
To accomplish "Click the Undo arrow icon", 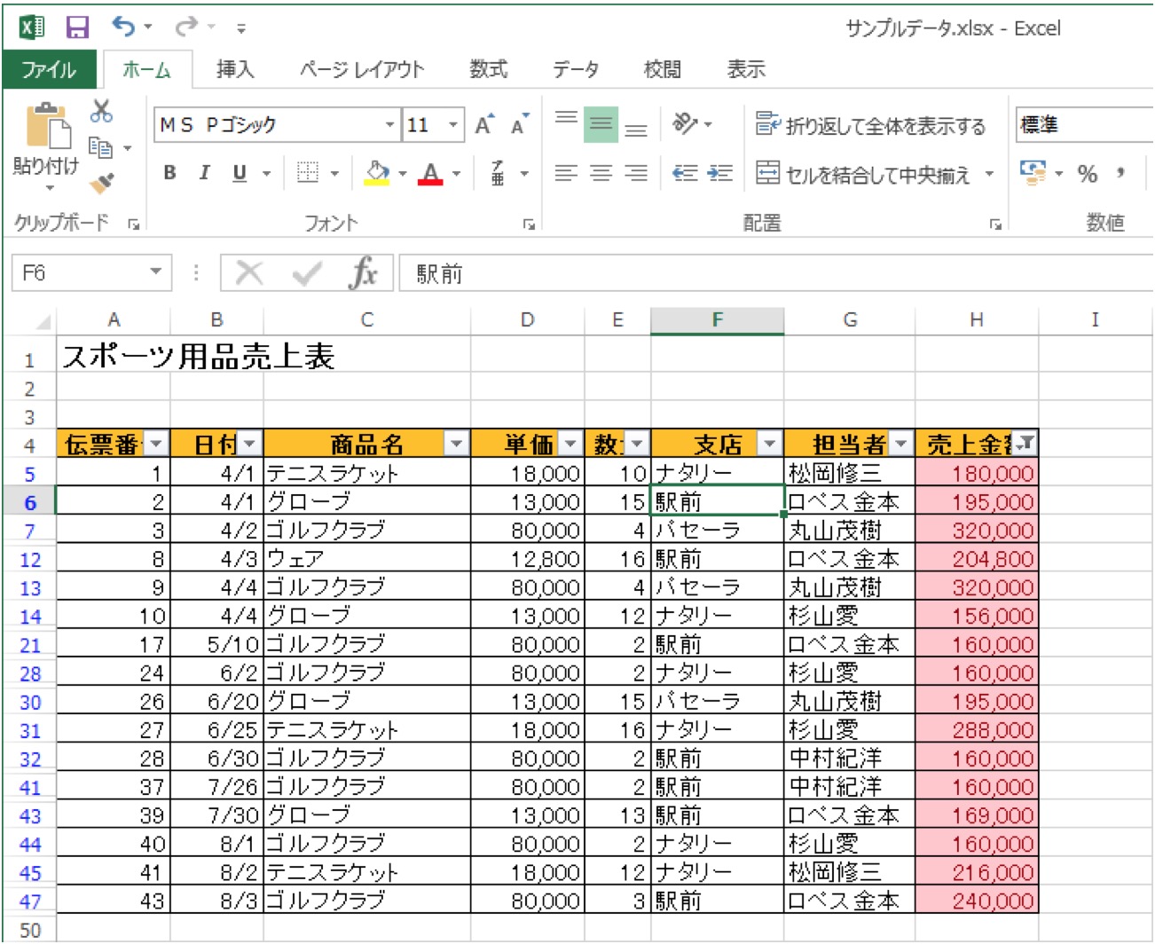I will 123,28.
